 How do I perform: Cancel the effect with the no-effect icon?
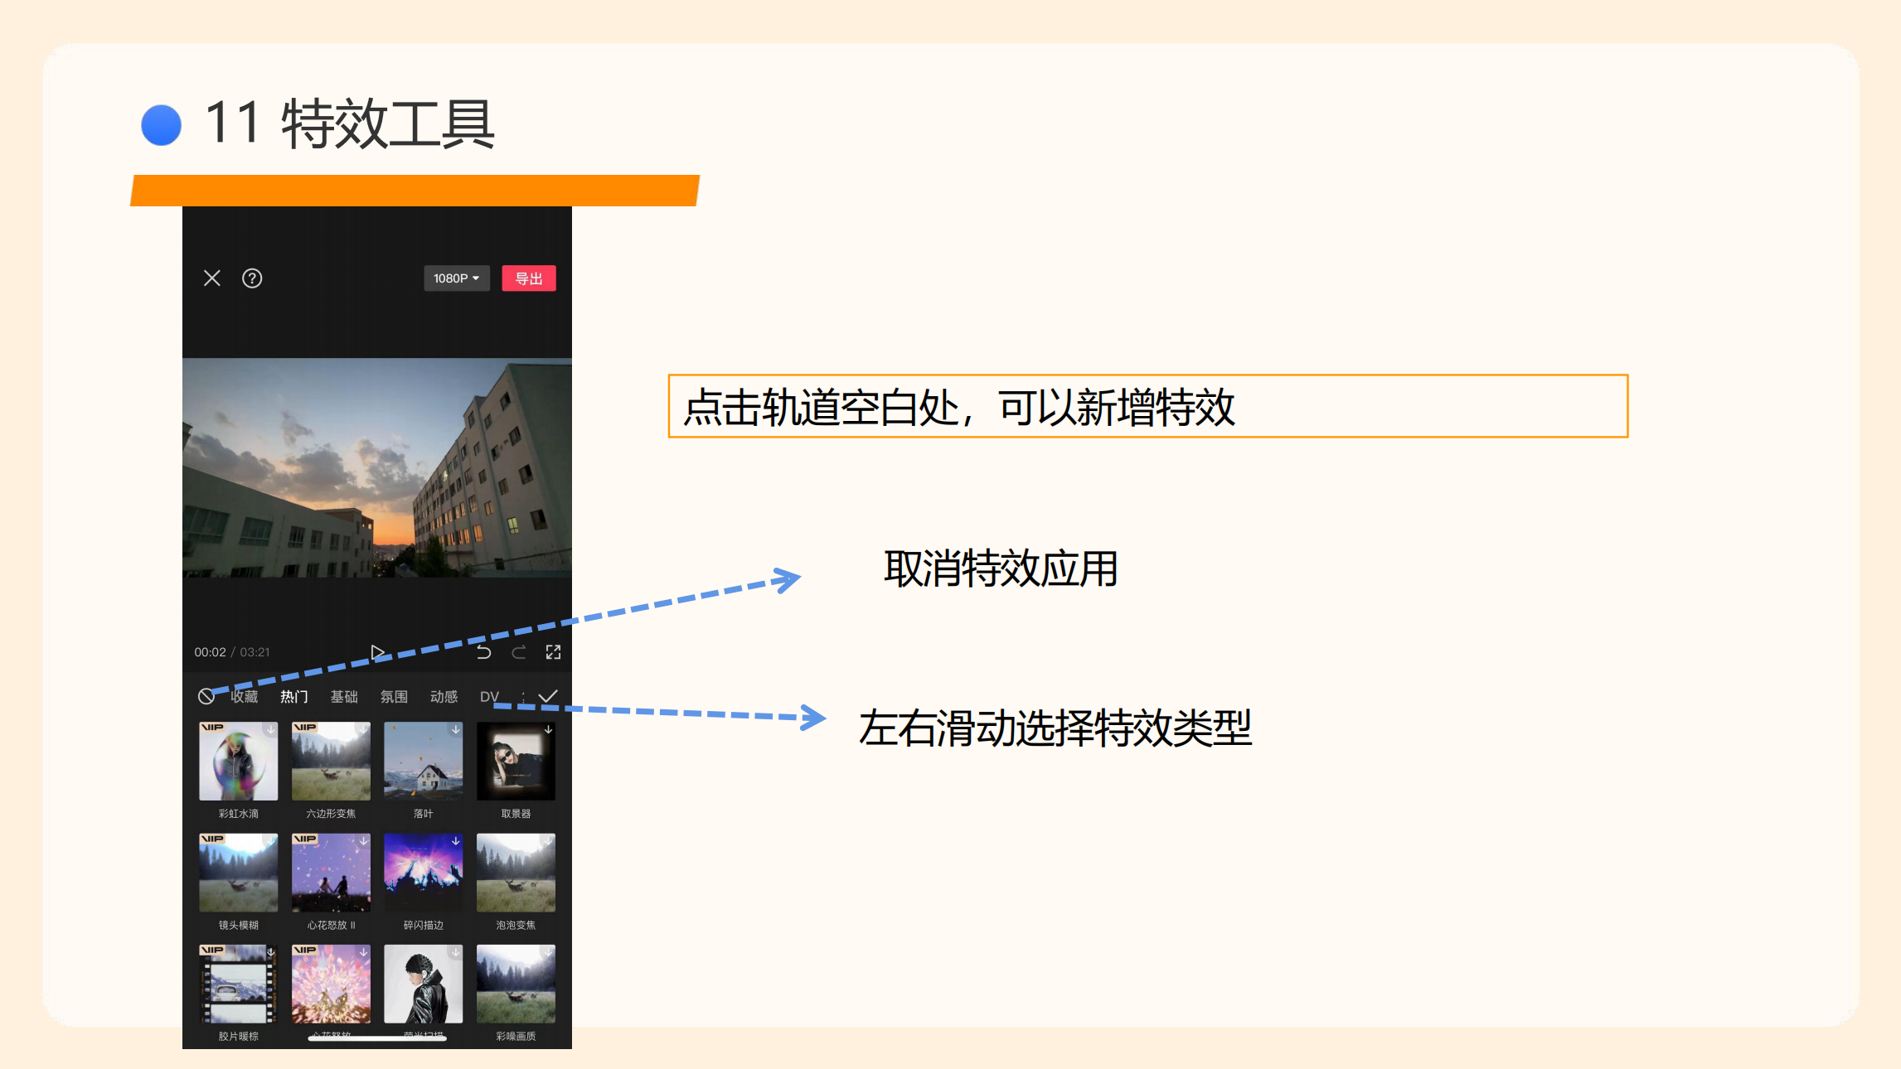[x=206, y=696]
